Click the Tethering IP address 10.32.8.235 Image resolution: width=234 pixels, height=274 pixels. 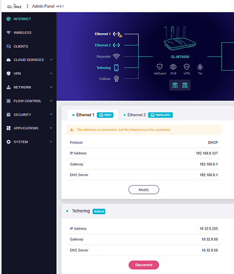pyautogui.click(x=209, y=229)
